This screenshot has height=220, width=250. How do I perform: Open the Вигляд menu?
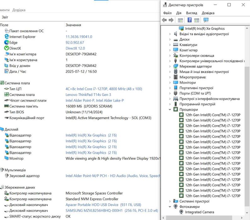191,13
